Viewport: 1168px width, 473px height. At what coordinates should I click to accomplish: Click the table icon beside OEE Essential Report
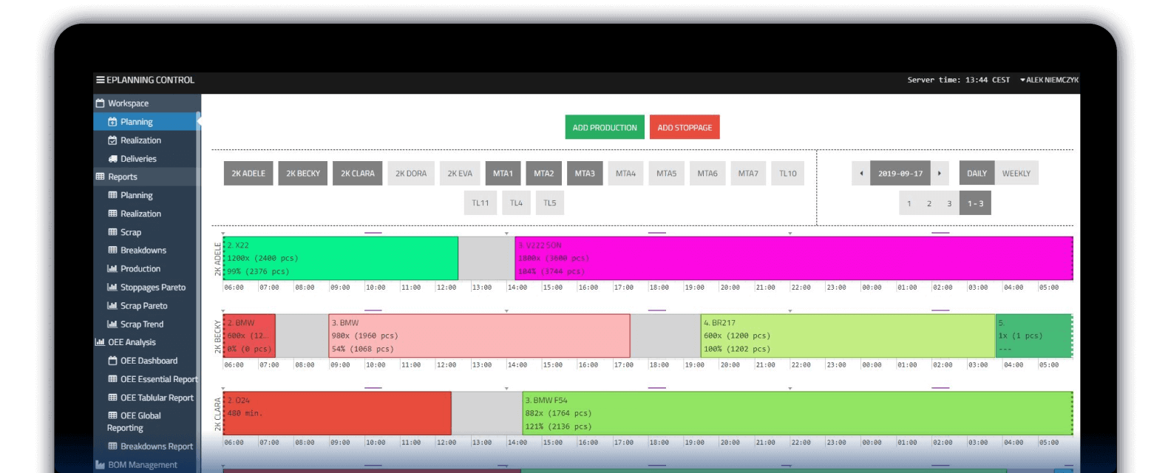tap(112, 379)
